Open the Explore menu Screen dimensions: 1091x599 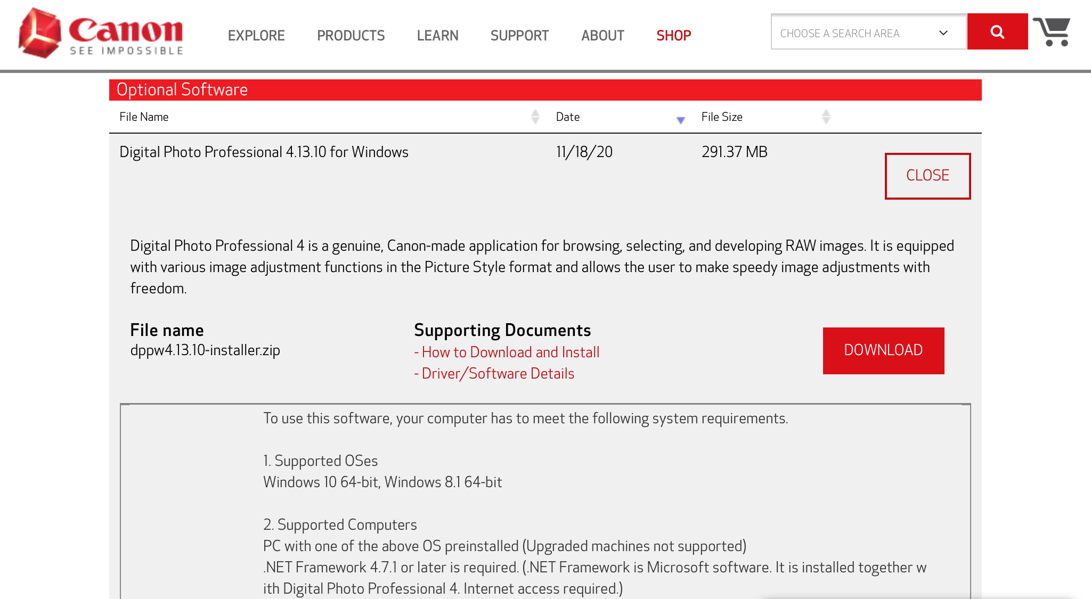(x=256, y=36)
